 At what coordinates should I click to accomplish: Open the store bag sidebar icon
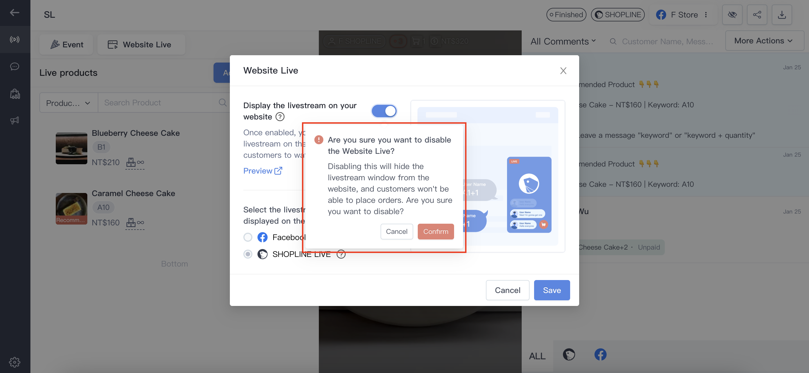(x=15, y=94)
